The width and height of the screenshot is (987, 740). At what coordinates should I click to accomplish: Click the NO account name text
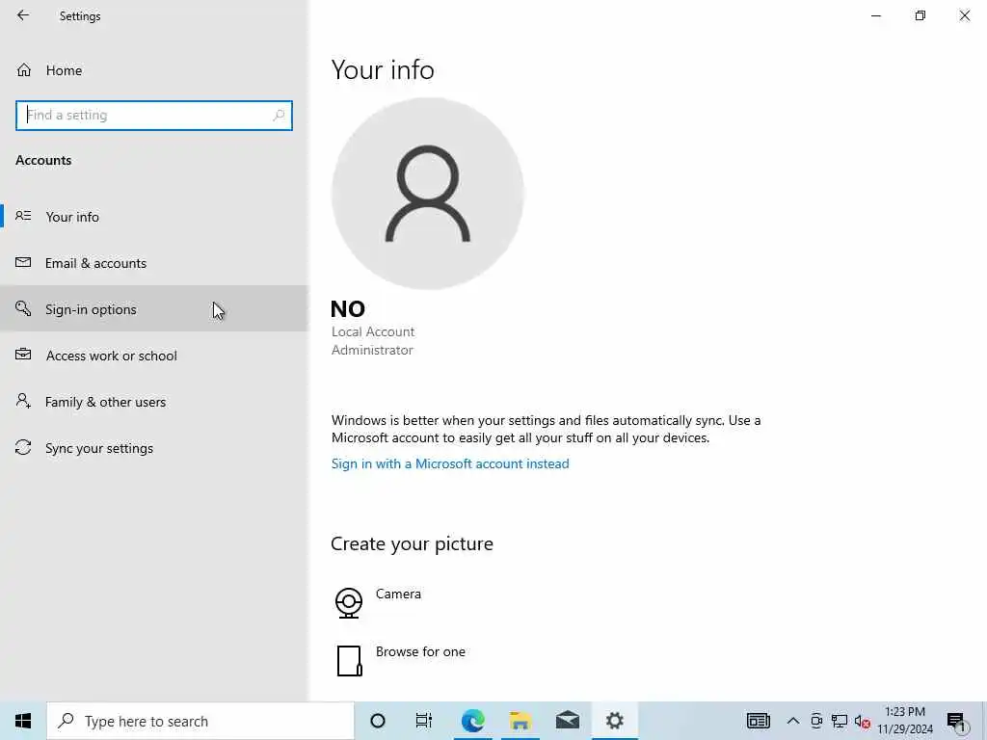click(x=347, y=309)
